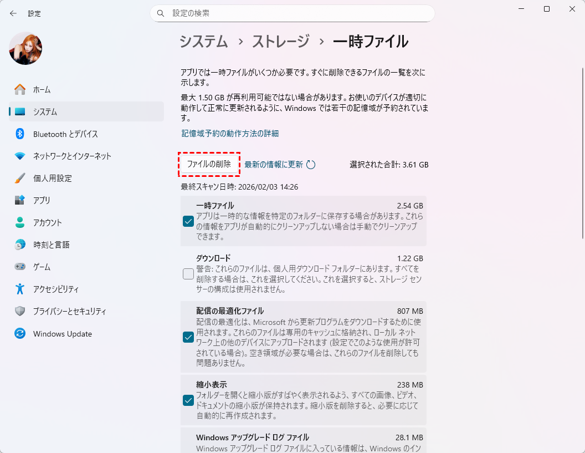Toggle the 縮小表示 checkbox

pyautogui.click(x=188, y=400)
